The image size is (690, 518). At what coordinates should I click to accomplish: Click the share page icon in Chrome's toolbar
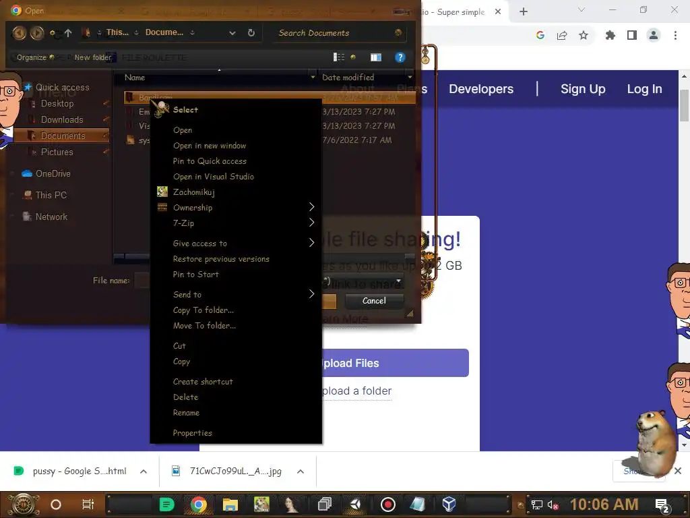click(x=562, y=35)
